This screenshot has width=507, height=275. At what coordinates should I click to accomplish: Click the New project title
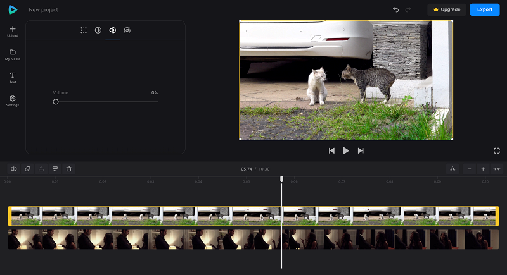[43, 10]
